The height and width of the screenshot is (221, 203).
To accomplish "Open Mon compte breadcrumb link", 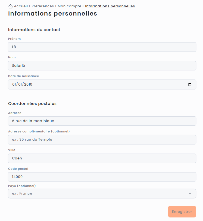I will pos(69,6).
